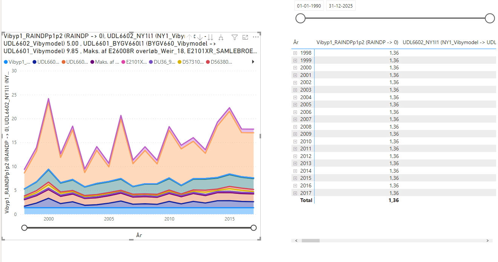Expand the 2011 row in the table
This screenshot has width=498, height=262.
pos(295,149)
